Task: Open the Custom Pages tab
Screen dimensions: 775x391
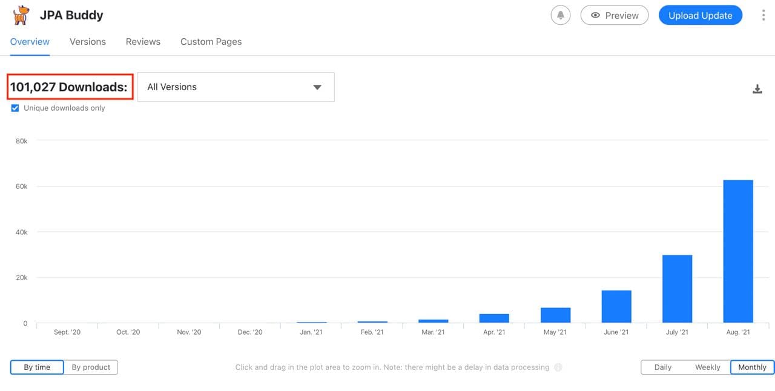Action: pyautogui.click(x=211, y=42)
